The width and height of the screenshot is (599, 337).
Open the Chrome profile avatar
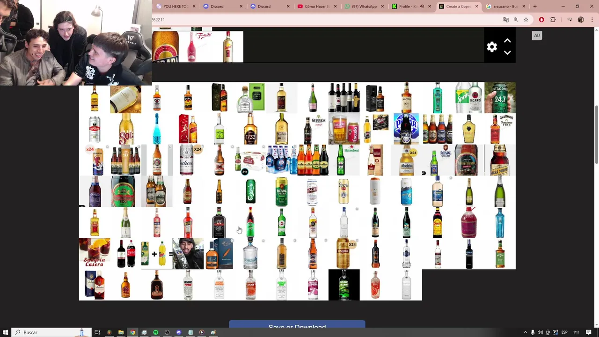coord(581,20)
